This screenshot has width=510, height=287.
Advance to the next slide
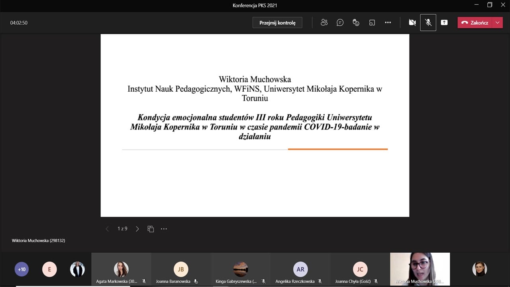(x=137, y=229)
